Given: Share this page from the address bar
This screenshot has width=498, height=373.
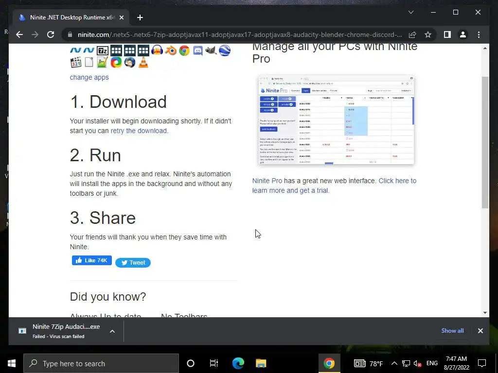Looking at the screenshot, I should pyautogui.click(x=412, y=34).
